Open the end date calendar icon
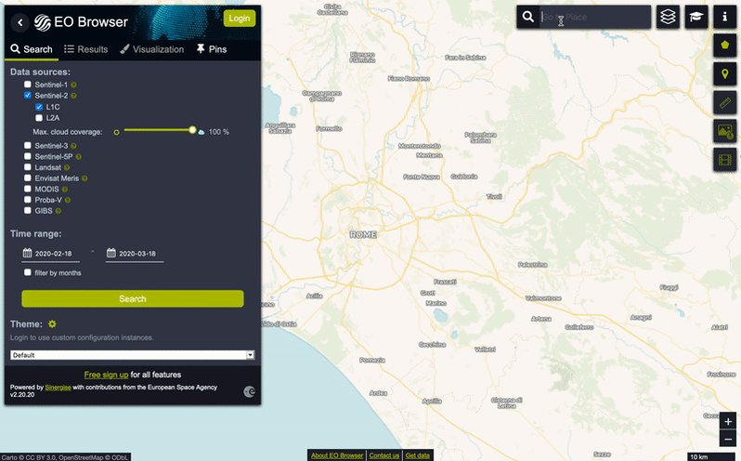 (x=111, y=253)
